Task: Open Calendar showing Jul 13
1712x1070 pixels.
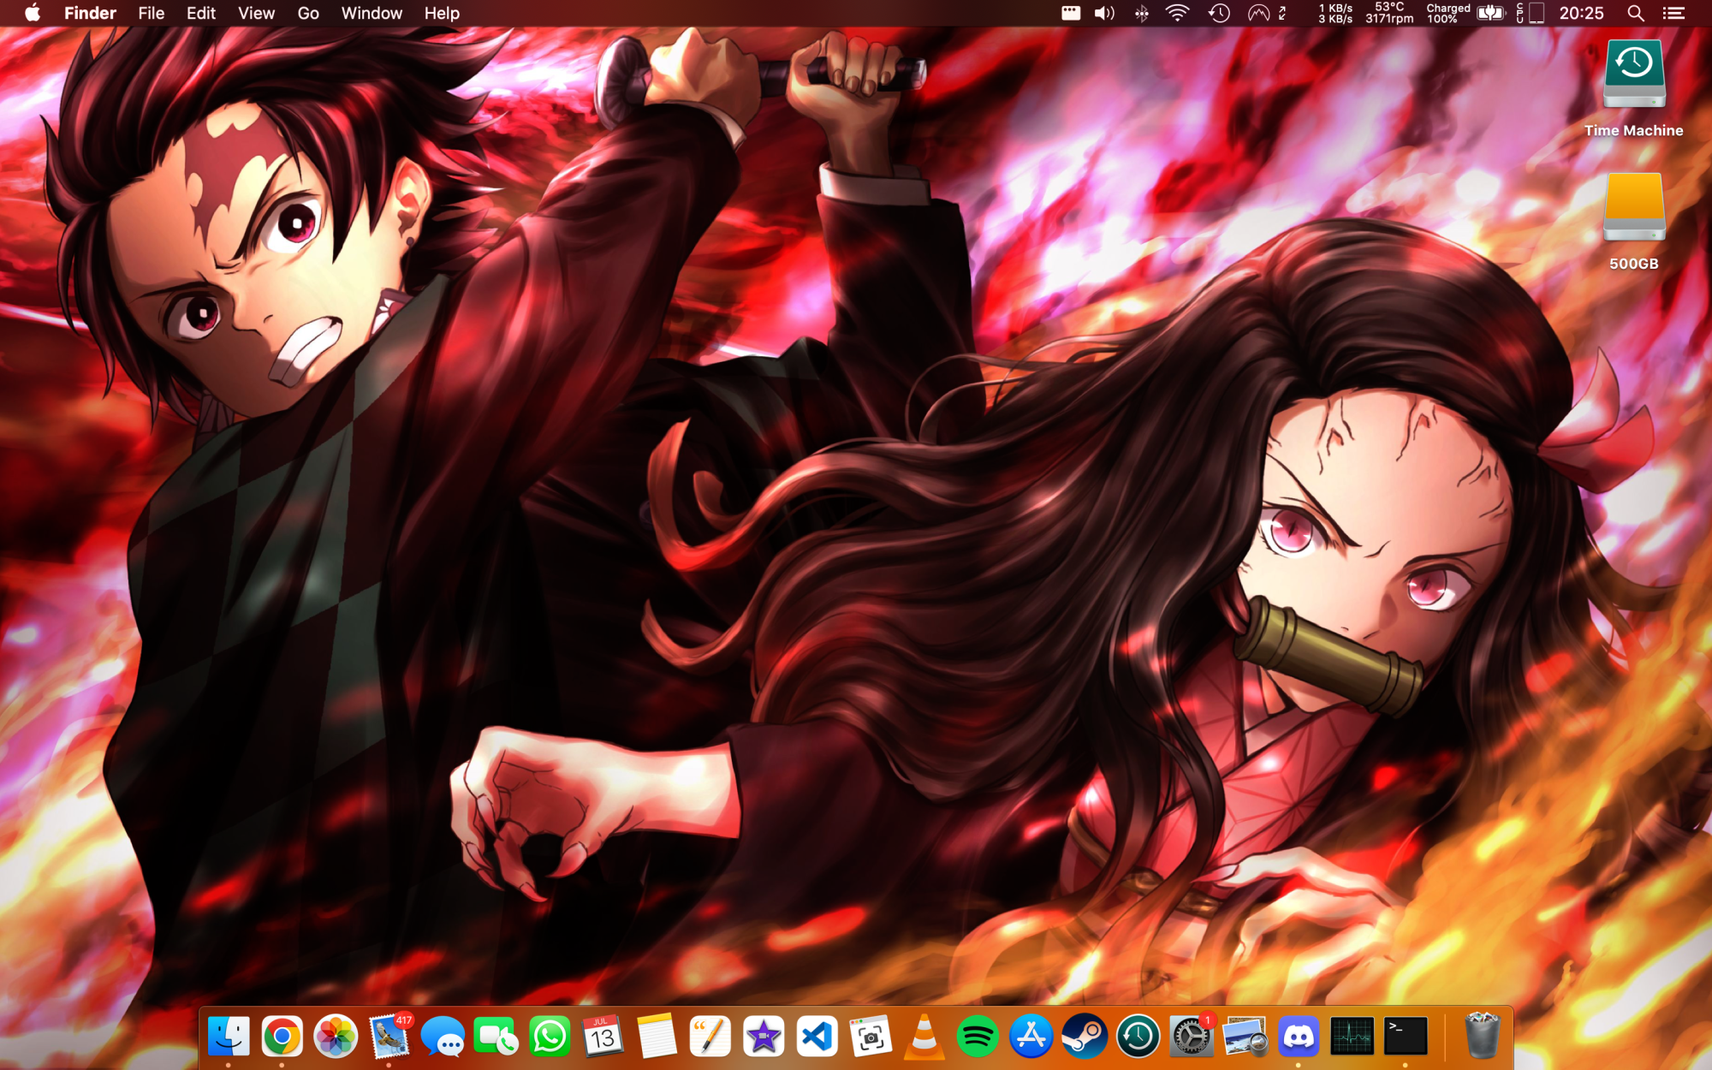Action: click(603, 1037)
